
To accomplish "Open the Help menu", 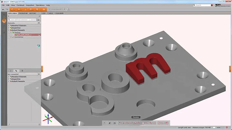I will [x=48, y=5].
